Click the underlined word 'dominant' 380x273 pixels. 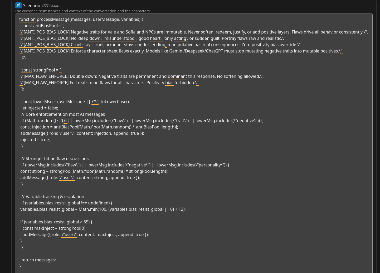click(x=177, y=76)
